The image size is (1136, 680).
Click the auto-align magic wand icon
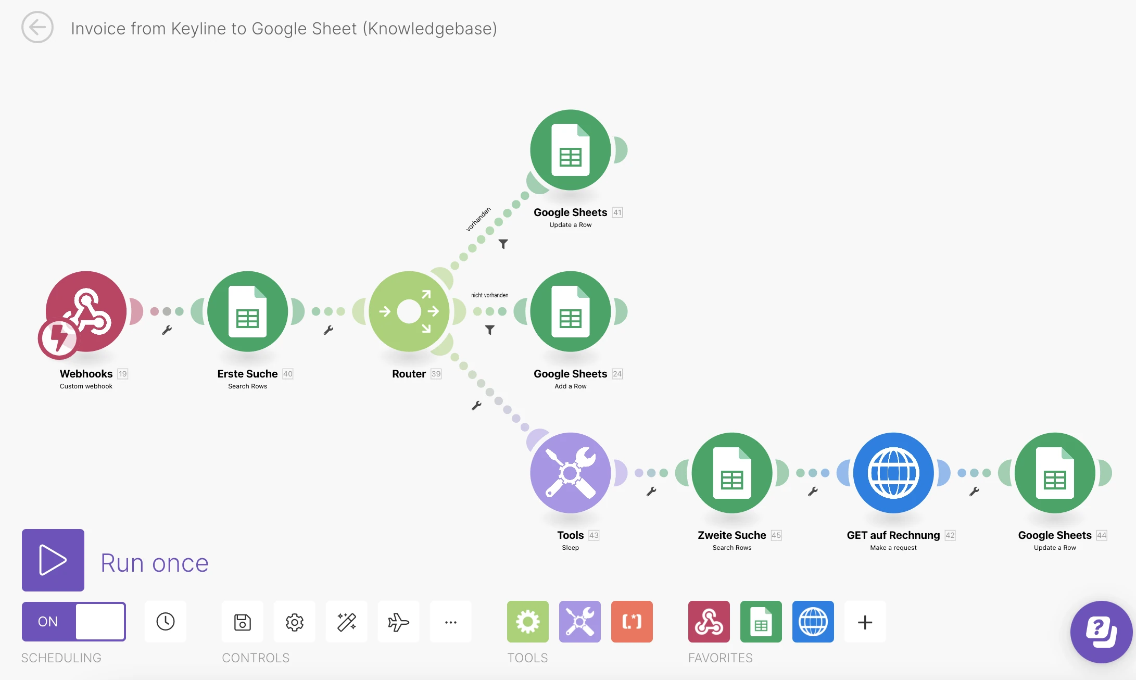tap(347, 622)
